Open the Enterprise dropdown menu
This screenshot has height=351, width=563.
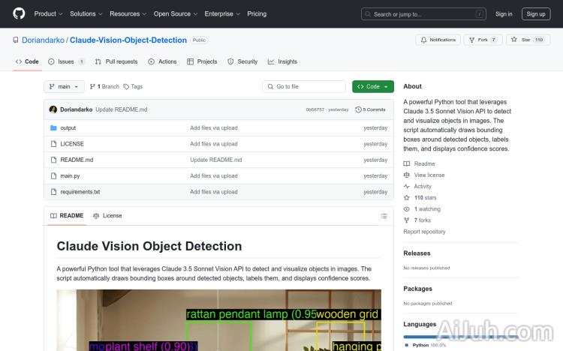pos(222,13)
